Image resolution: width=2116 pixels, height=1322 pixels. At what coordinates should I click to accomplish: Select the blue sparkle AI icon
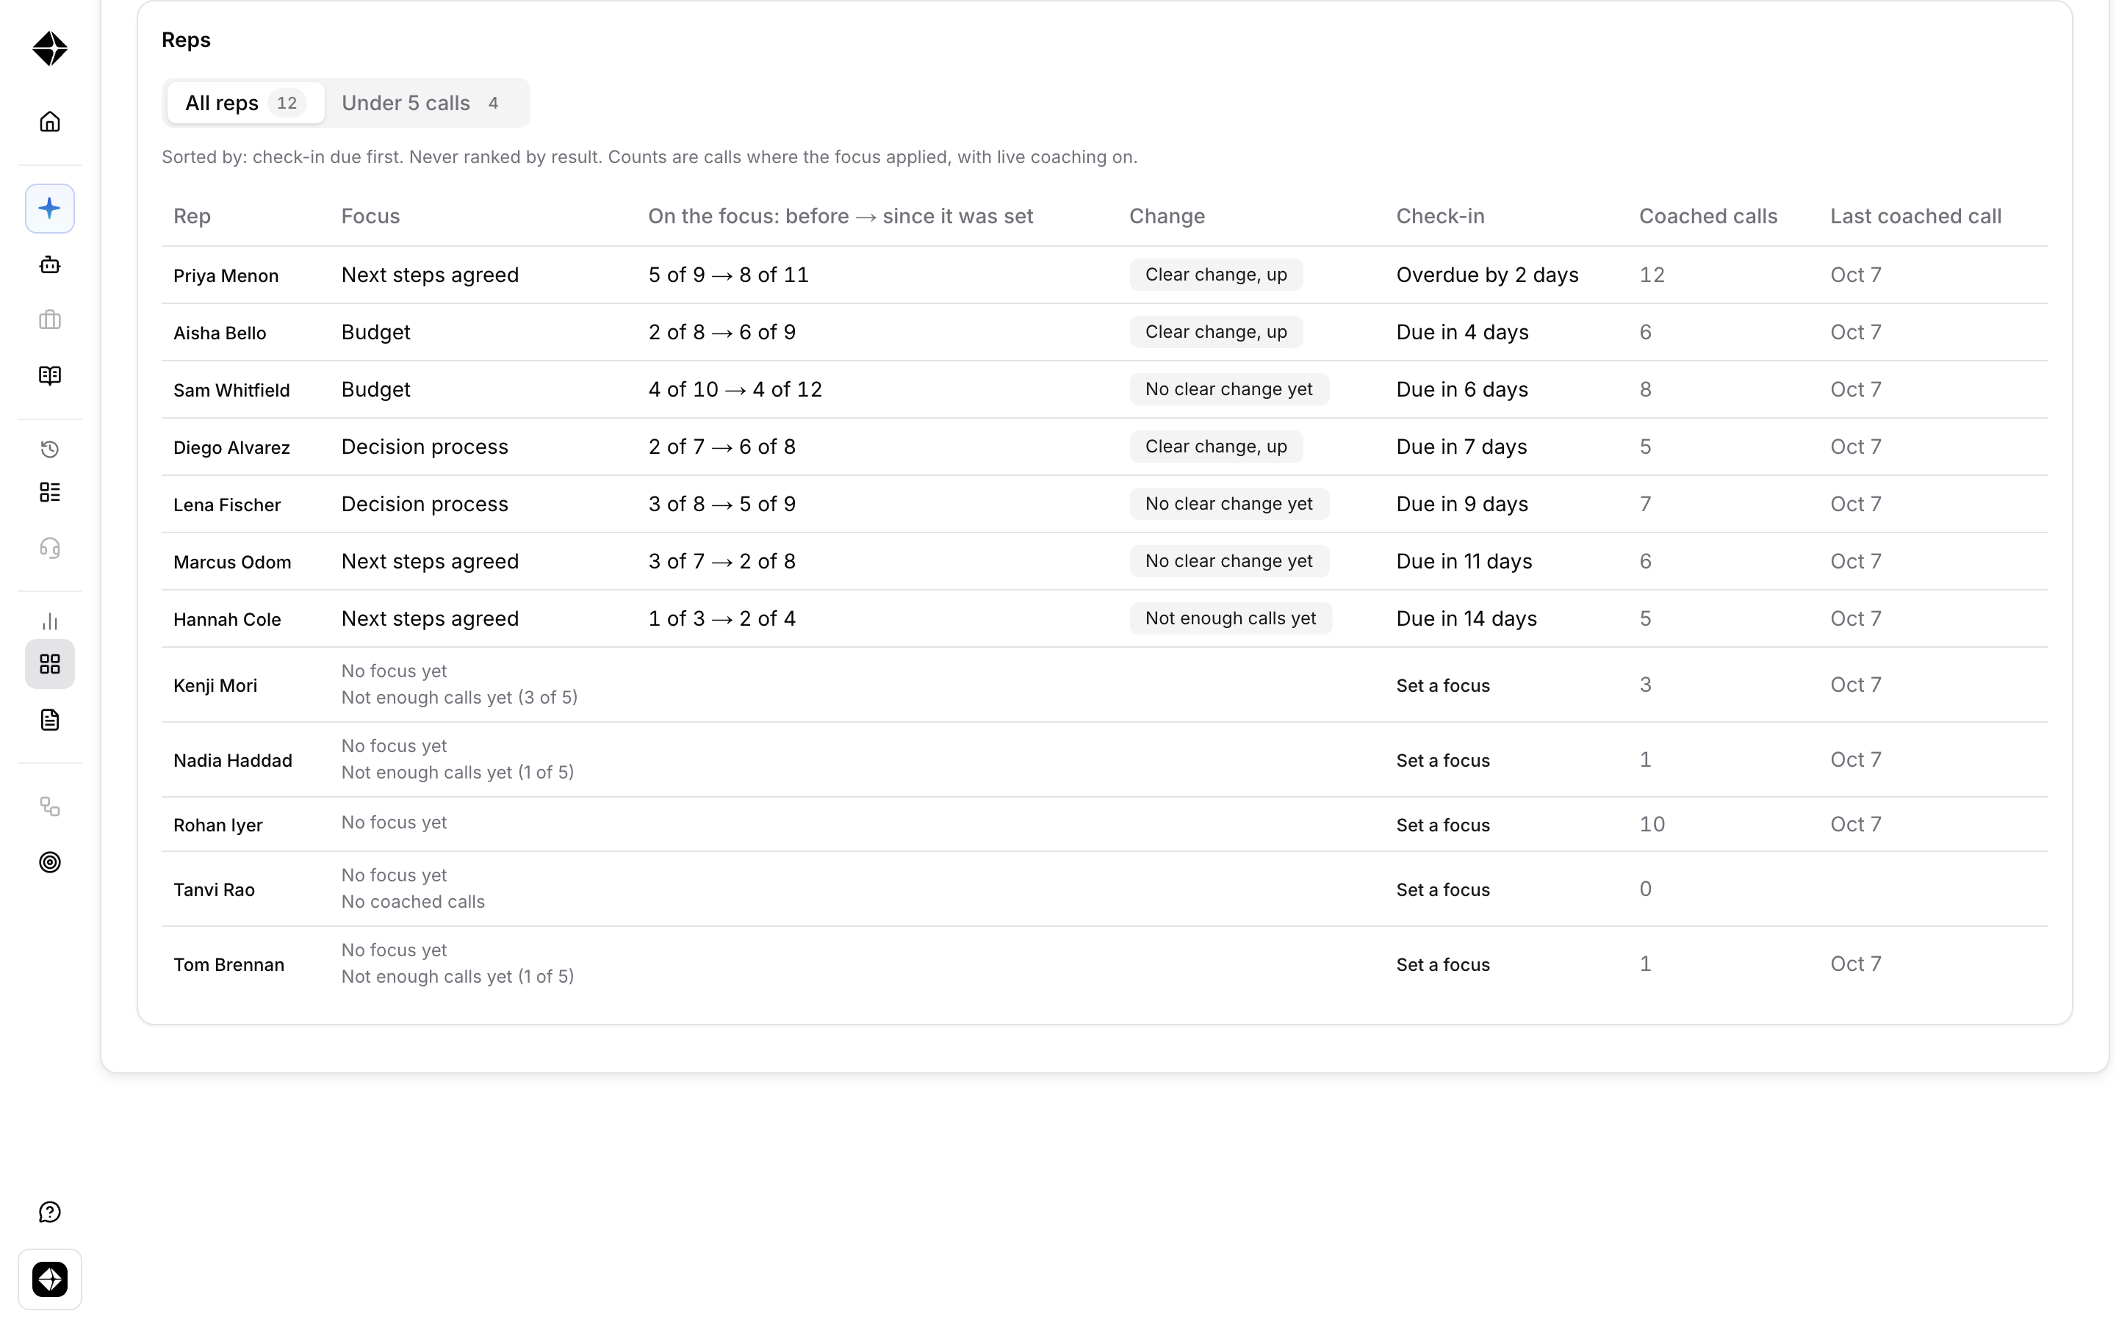pos(50,208)
